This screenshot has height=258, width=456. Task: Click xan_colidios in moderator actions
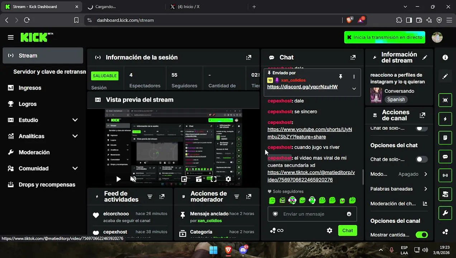click(x=209, y=221)
